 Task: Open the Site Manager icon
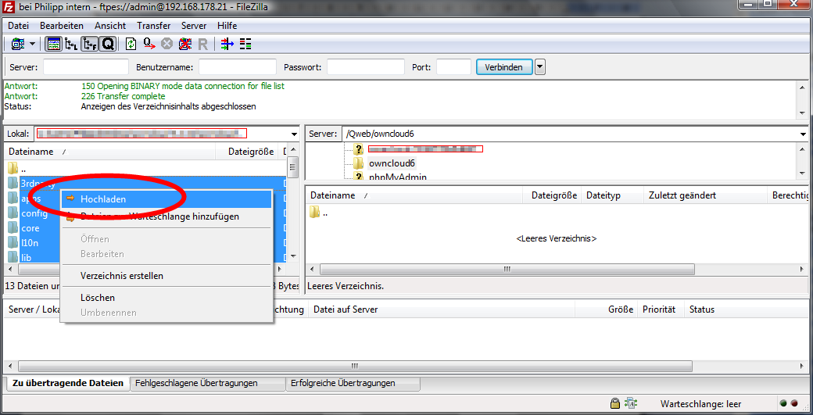16,44
